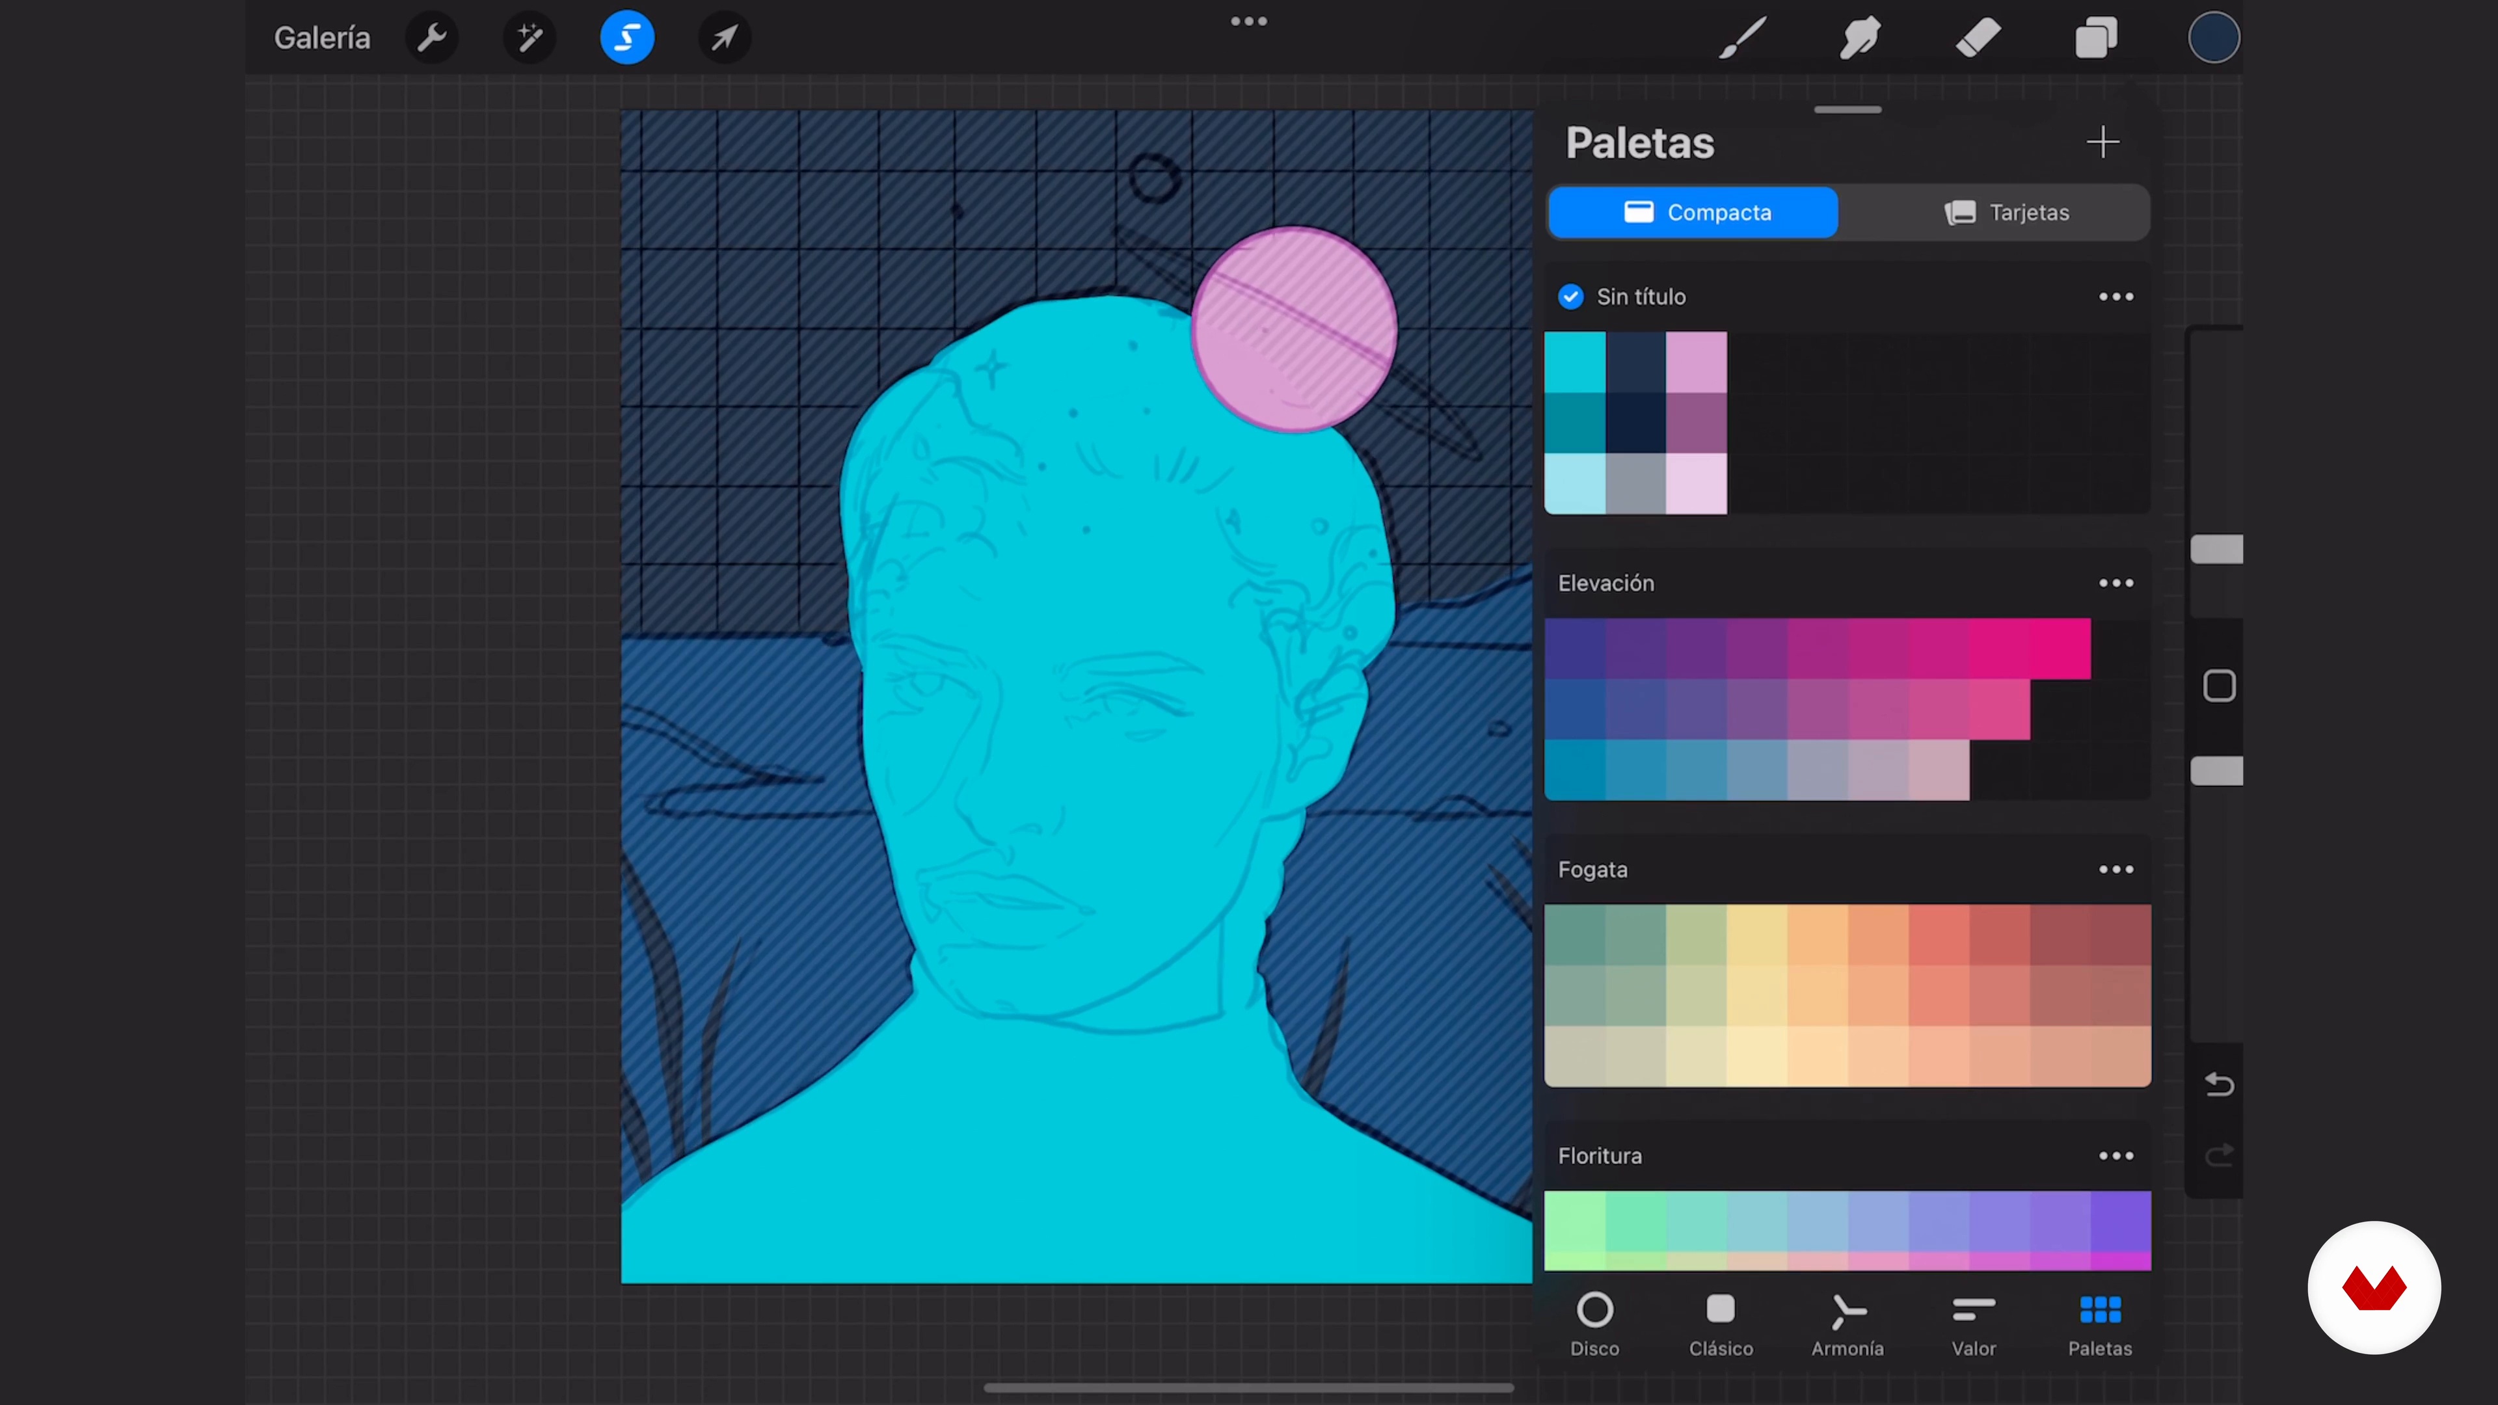
Task: Redo the last undone action
Action: [x=2219, y=1155]
